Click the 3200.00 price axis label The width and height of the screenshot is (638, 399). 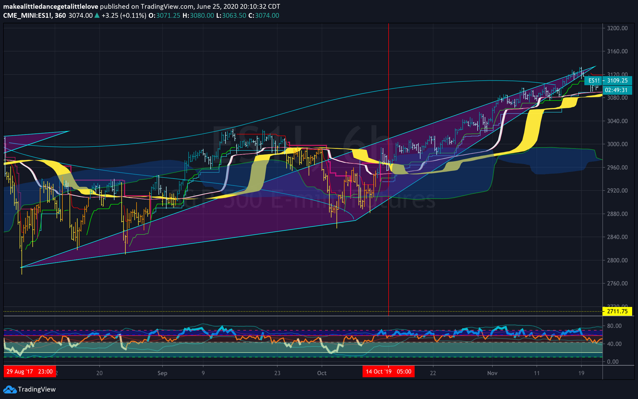click(617, 28)
